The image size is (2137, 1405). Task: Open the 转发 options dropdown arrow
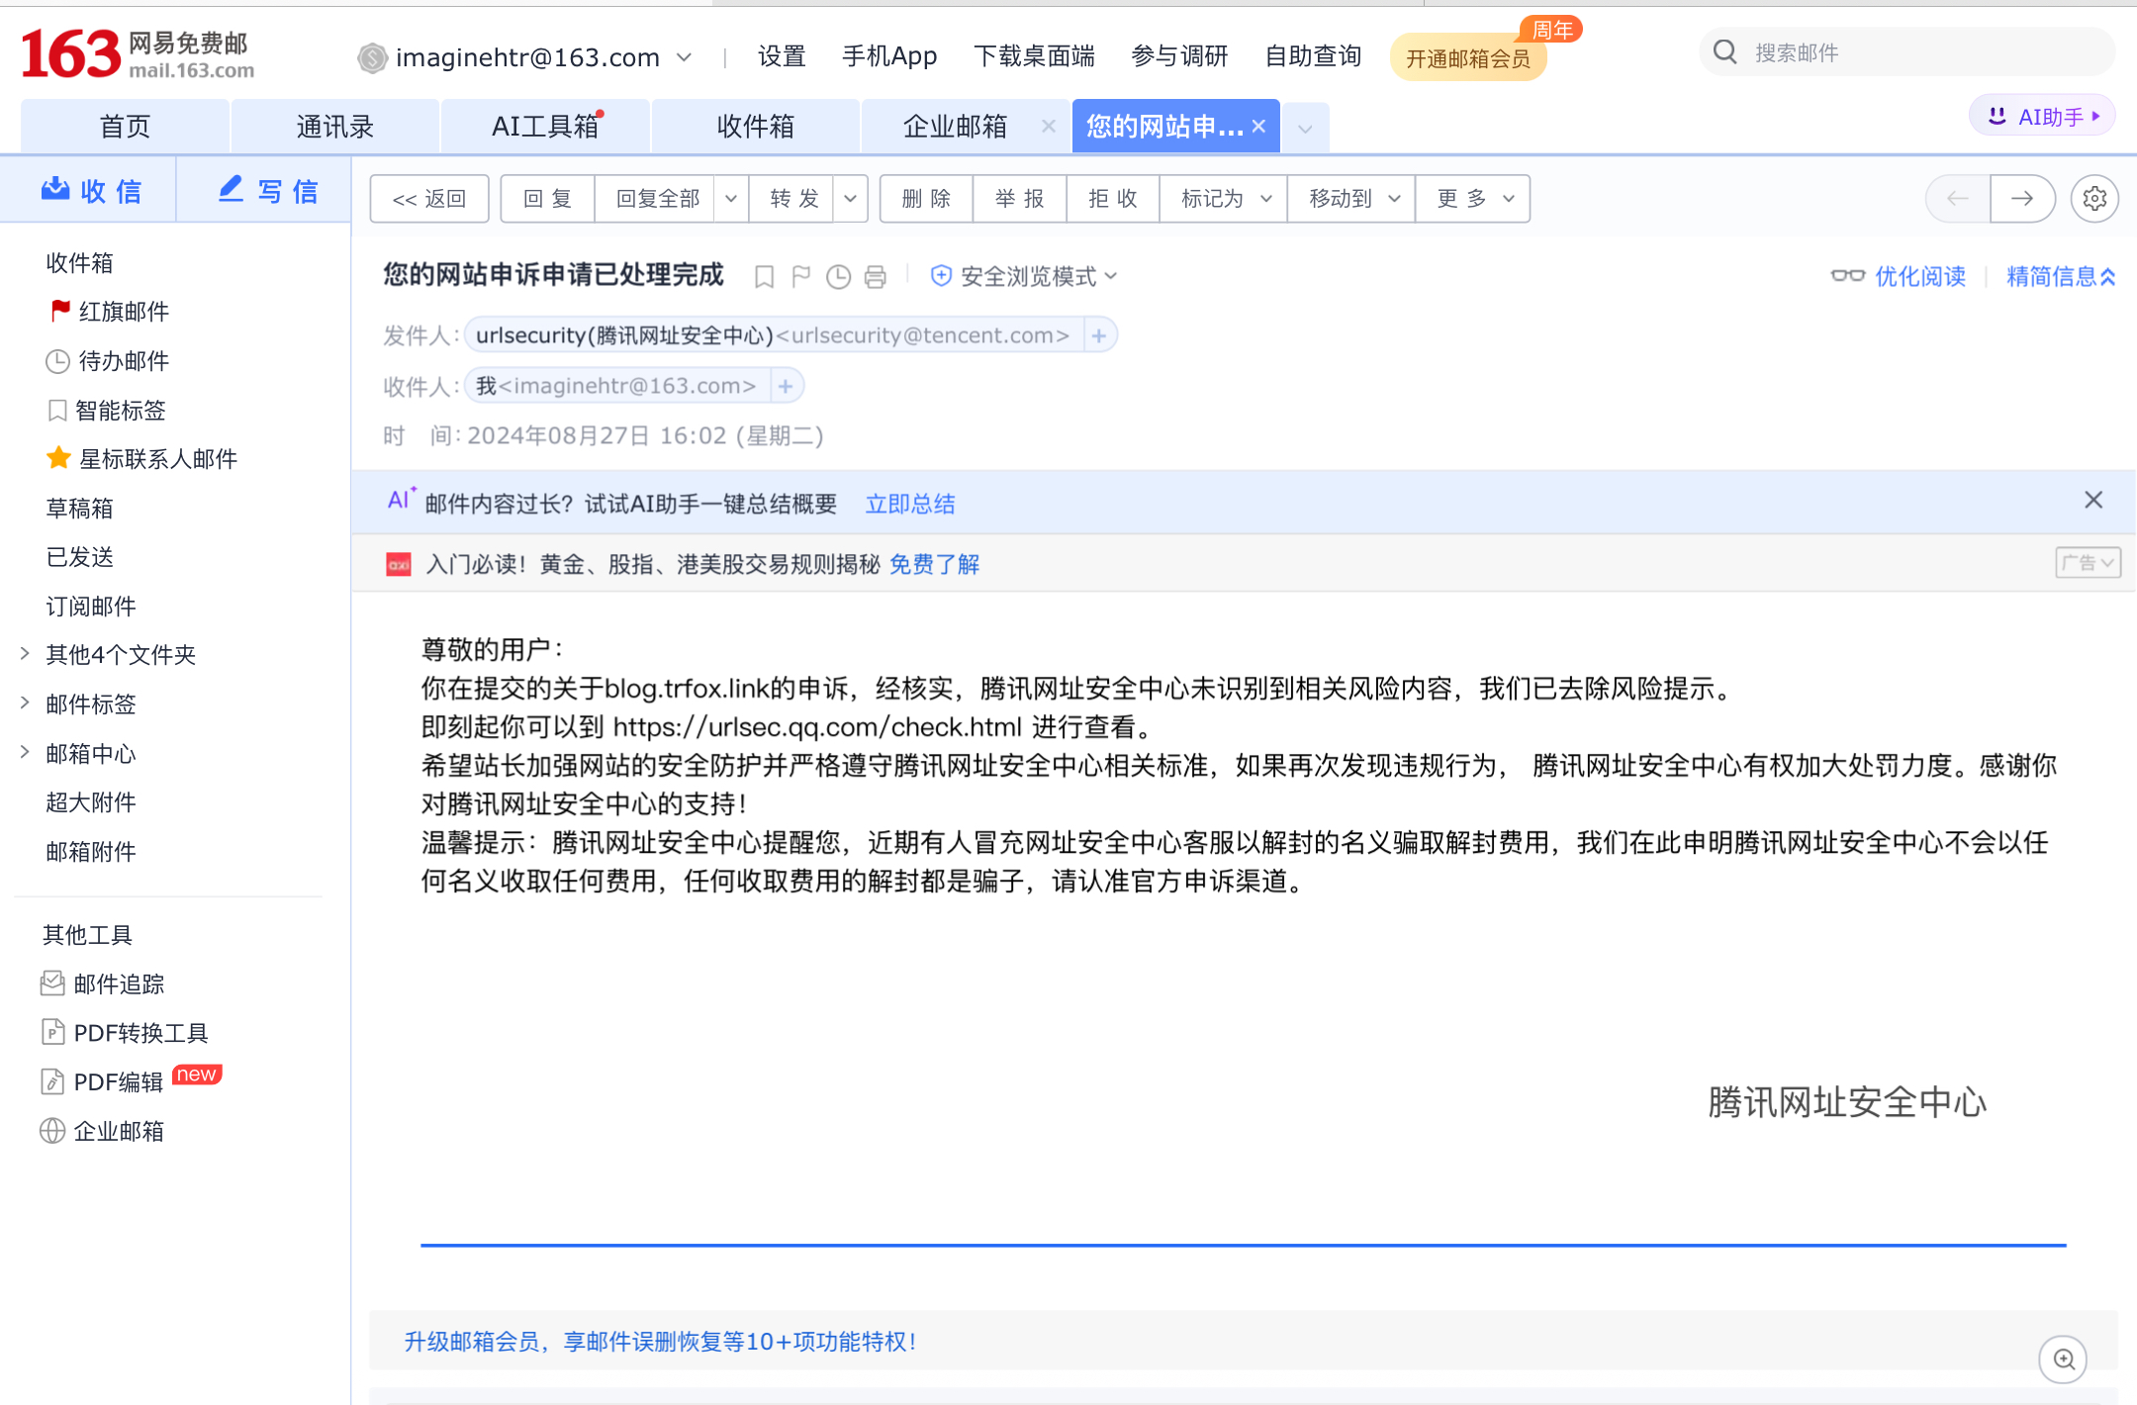point(850,198)
